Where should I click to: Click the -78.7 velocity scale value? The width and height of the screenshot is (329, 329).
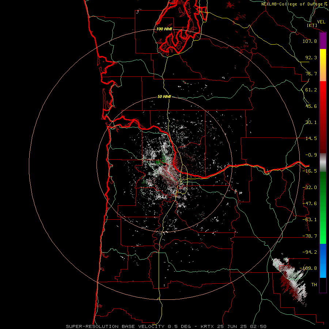tap(310, 236)
